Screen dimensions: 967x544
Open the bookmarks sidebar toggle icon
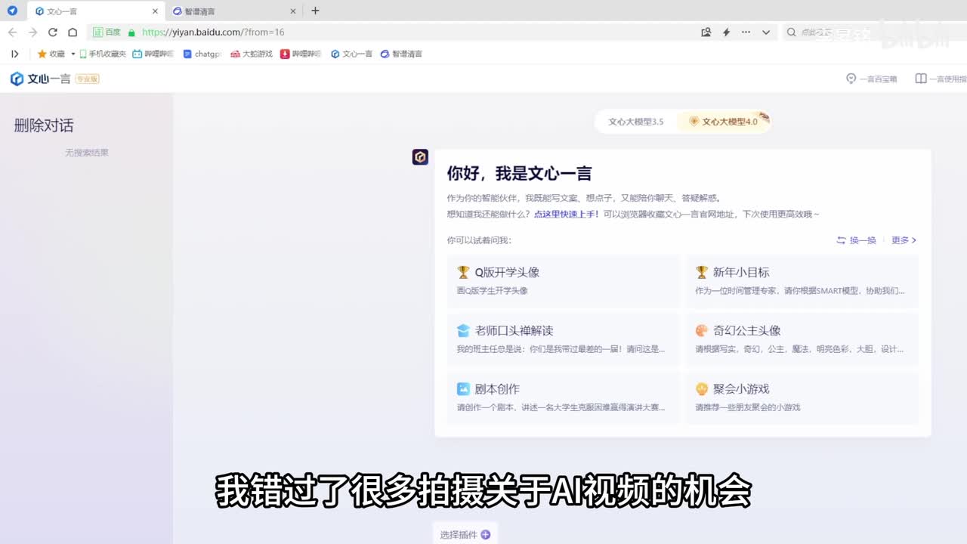(x=14, y=54)
